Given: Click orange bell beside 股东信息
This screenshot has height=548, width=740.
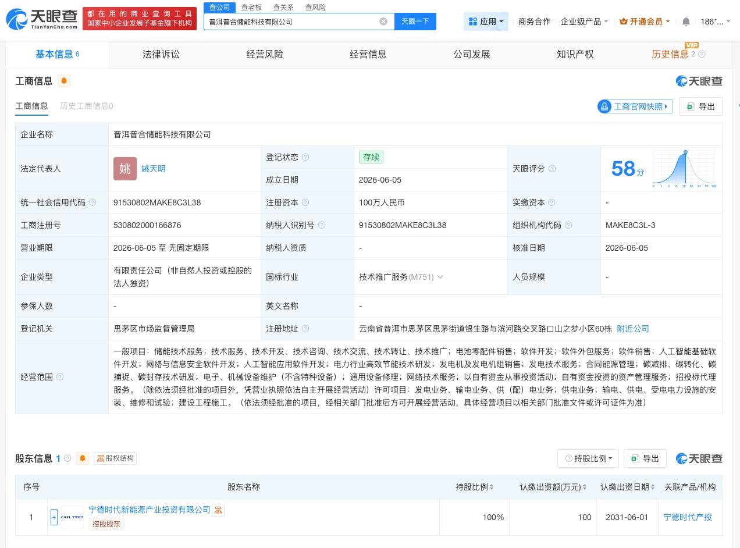Looking at the screenshot, I should click(x=83, y=458).
